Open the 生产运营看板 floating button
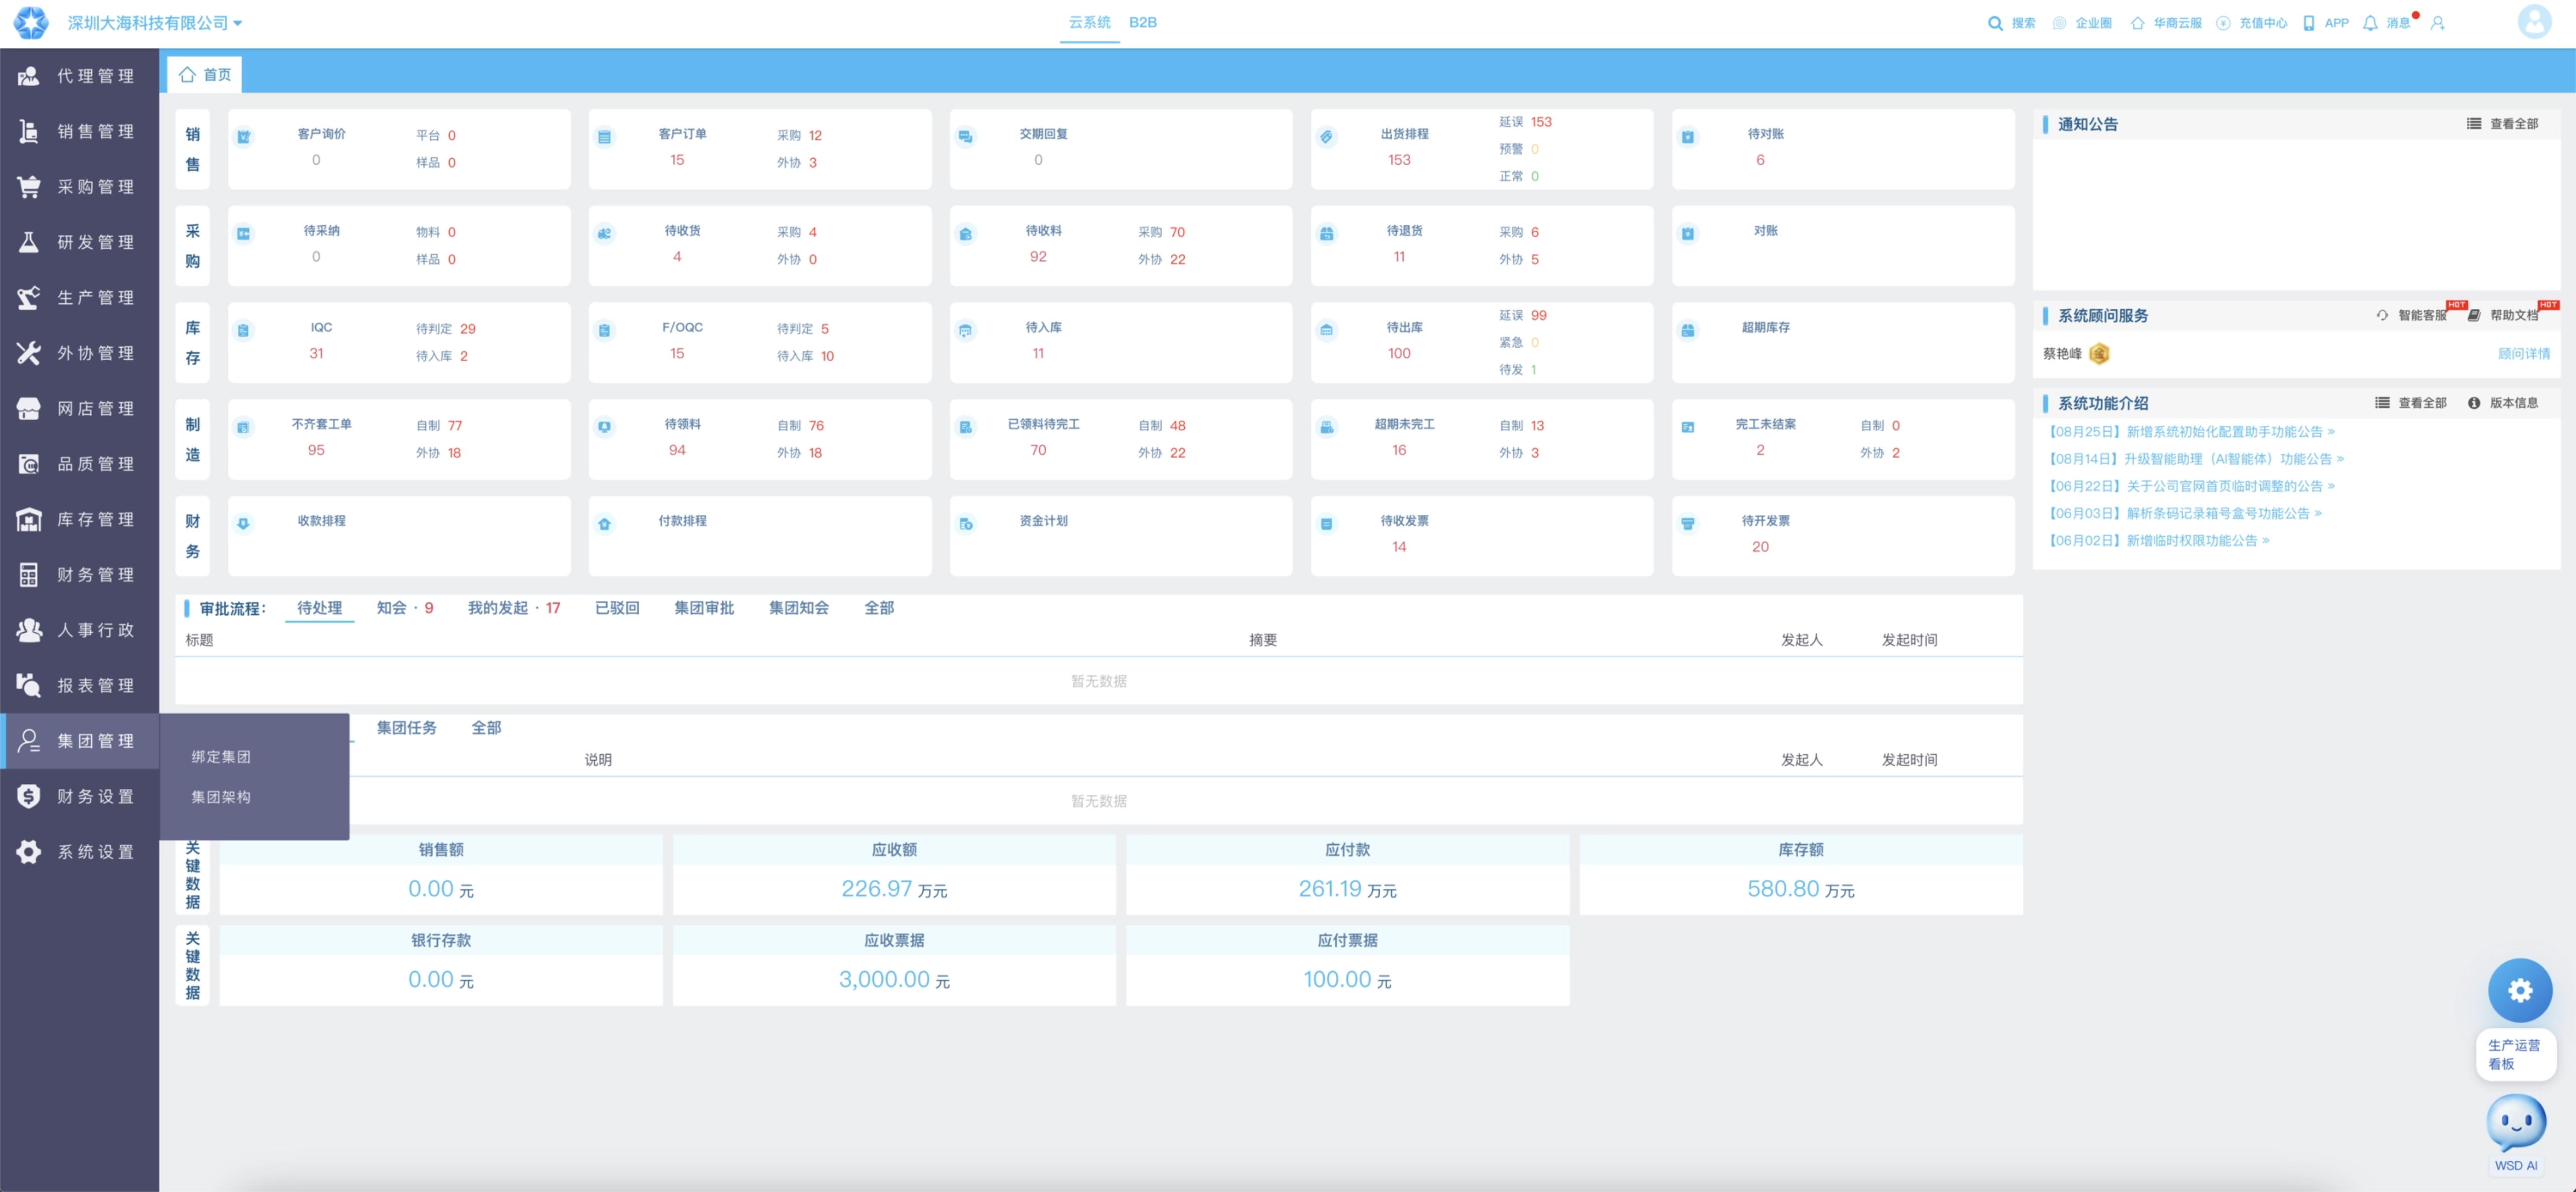2576x1192 pixels. click(x=2515, y=1054)
